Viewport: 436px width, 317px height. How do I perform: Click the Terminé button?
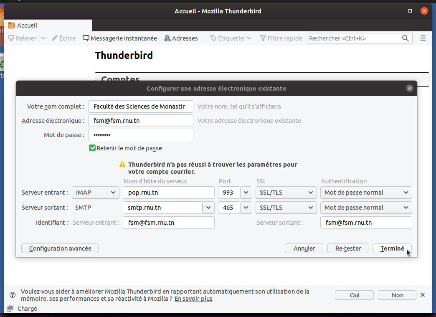point(392,249)
